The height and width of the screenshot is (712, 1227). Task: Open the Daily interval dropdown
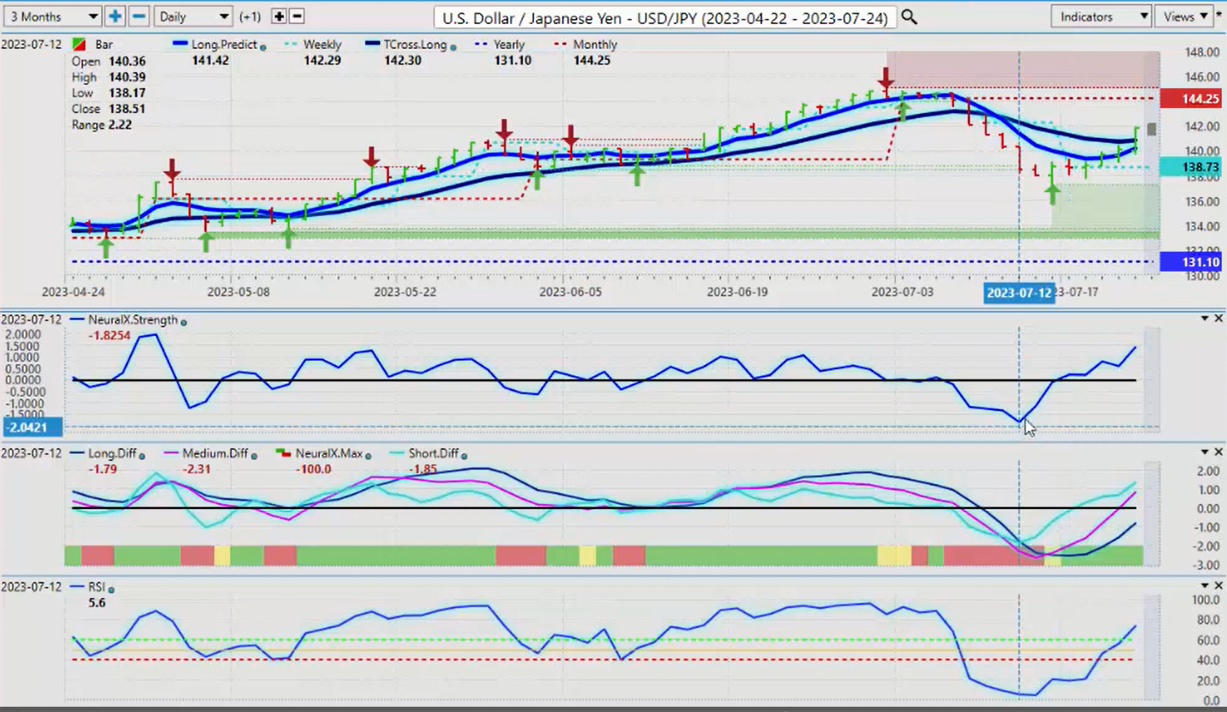point(193,16)
